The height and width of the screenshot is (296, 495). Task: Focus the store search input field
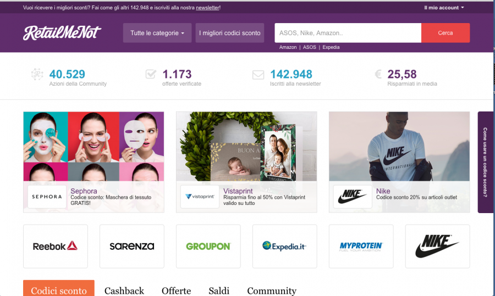[348, 33]
